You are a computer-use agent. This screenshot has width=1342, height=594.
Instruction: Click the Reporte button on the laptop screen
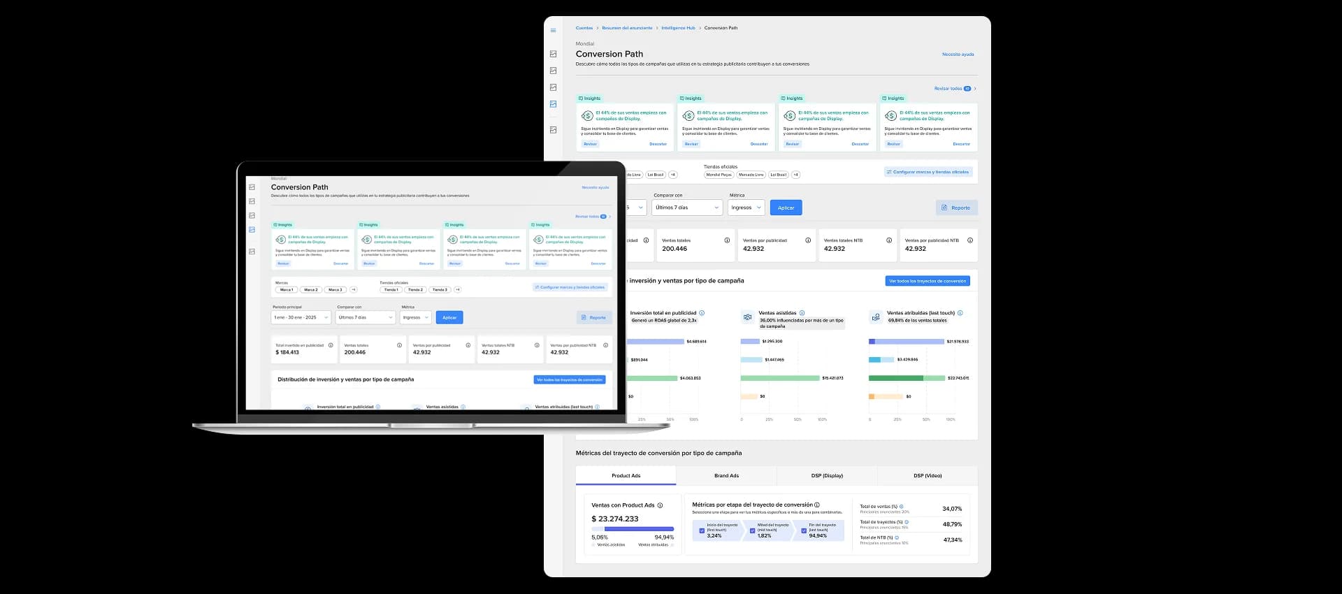coord(594,317)
